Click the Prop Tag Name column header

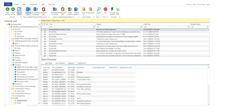[x=59, y=67]
